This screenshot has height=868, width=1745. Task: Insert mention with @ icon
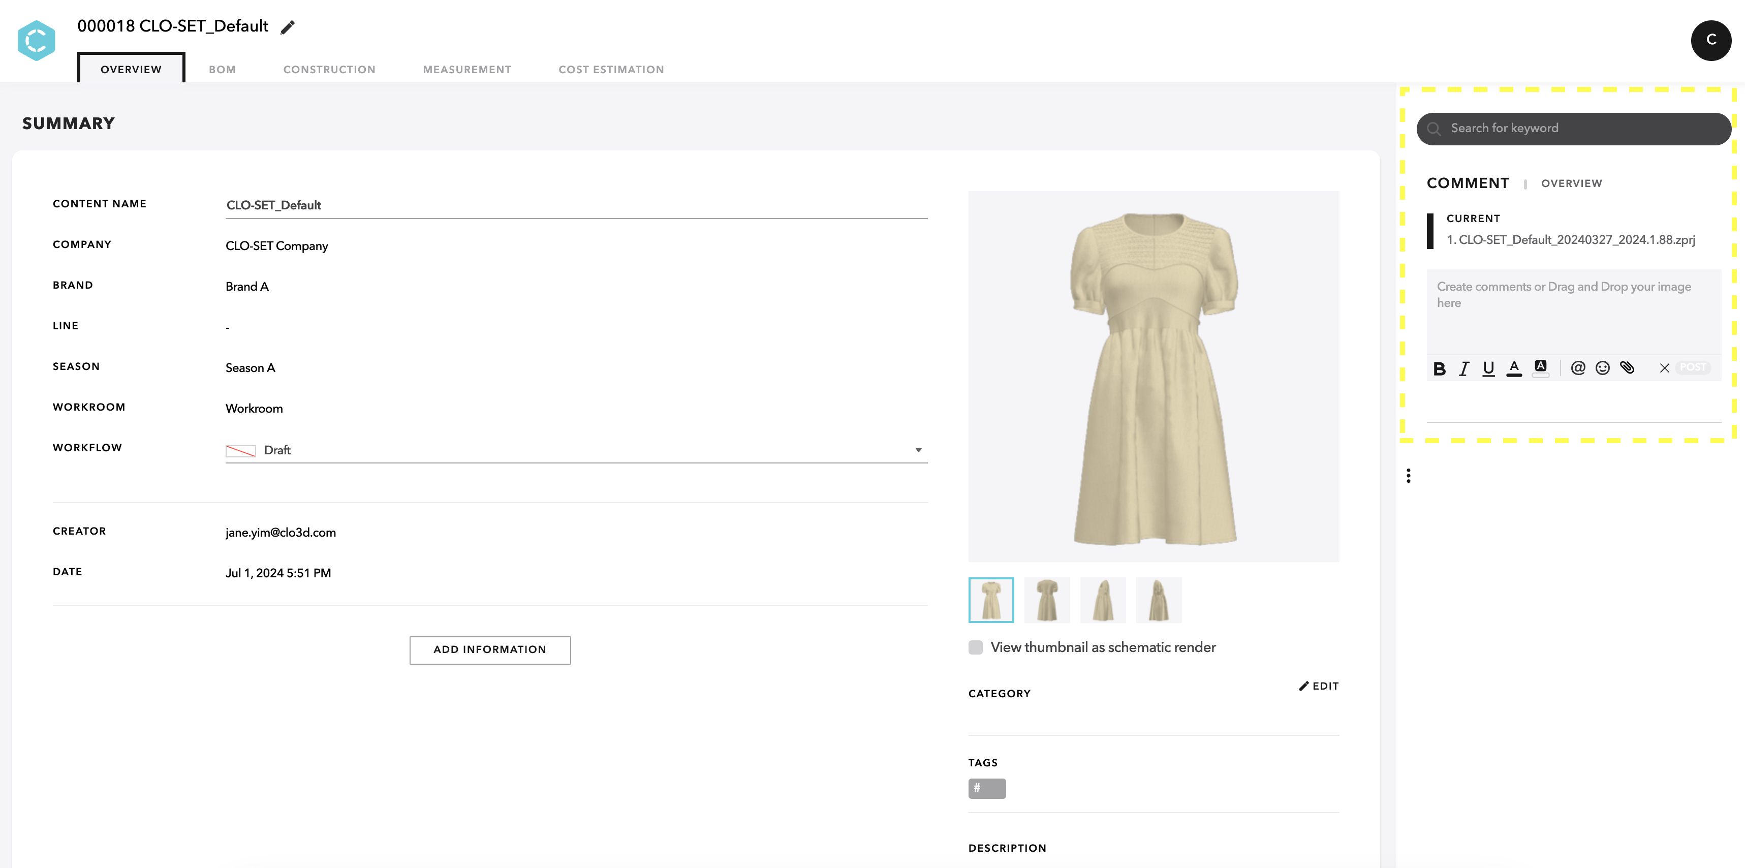[1578, 368]
